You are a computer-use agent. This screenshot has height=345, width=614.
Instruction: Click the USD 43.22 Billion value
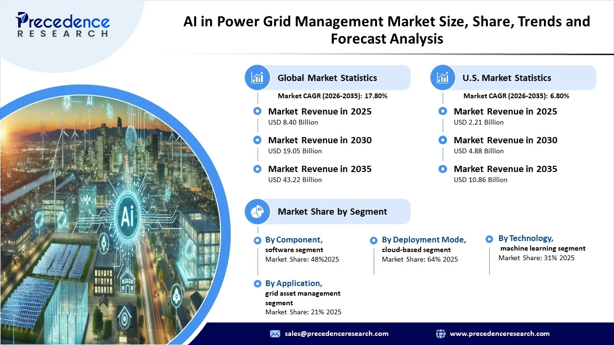[295, 180]
